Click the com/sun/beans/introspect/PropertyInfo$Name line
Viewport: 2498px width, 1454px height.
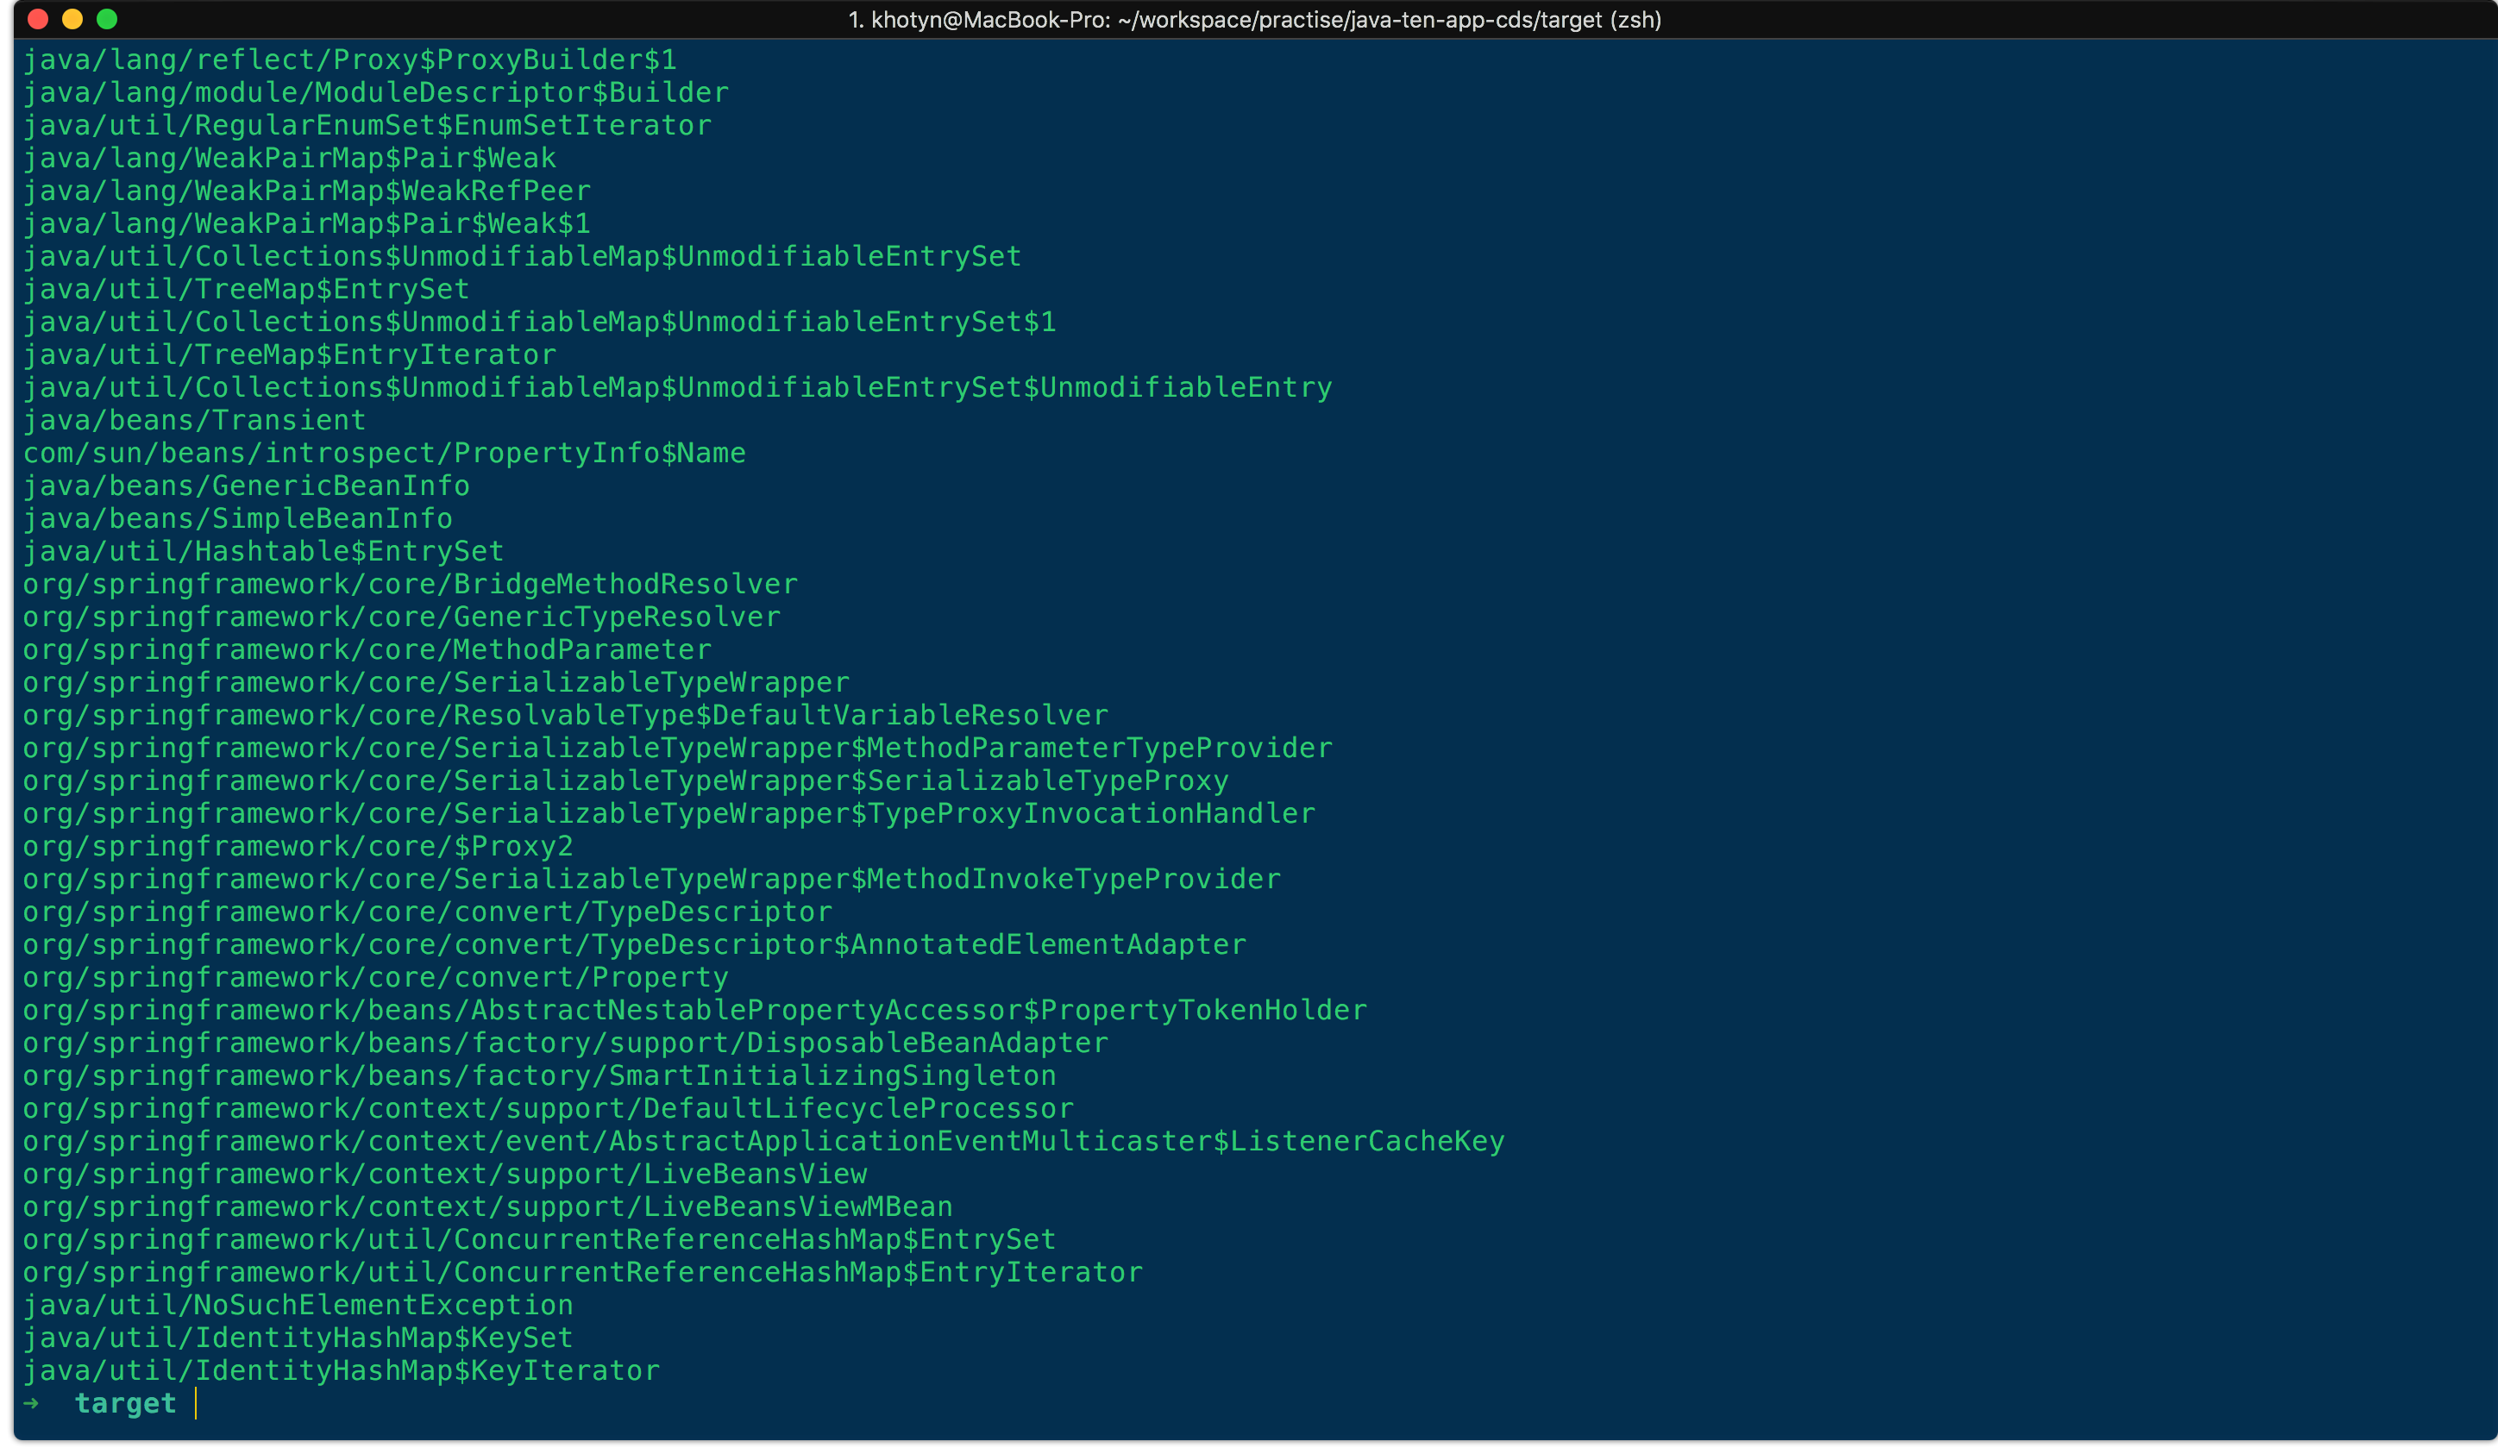pyautogui.click(x=384, y=453)
